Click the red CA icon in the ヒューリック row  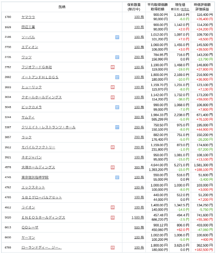click(x=113, y=87)
